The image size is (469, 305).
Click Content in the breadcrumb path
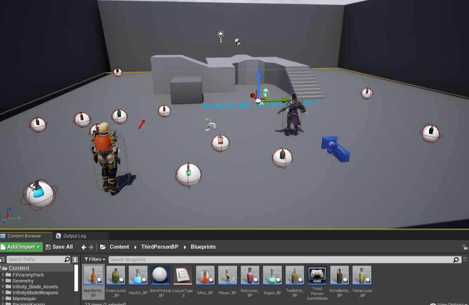coord(119,246)
